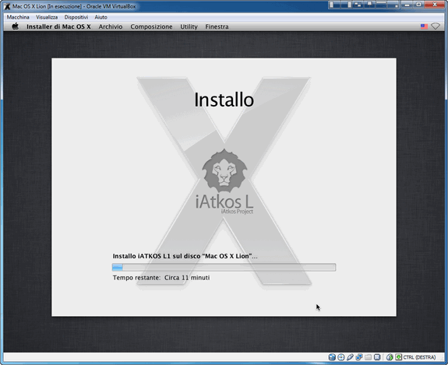Click the mouse integration indicator icon
The height and width of the screenshot is (365, 448).
point(390,357)
